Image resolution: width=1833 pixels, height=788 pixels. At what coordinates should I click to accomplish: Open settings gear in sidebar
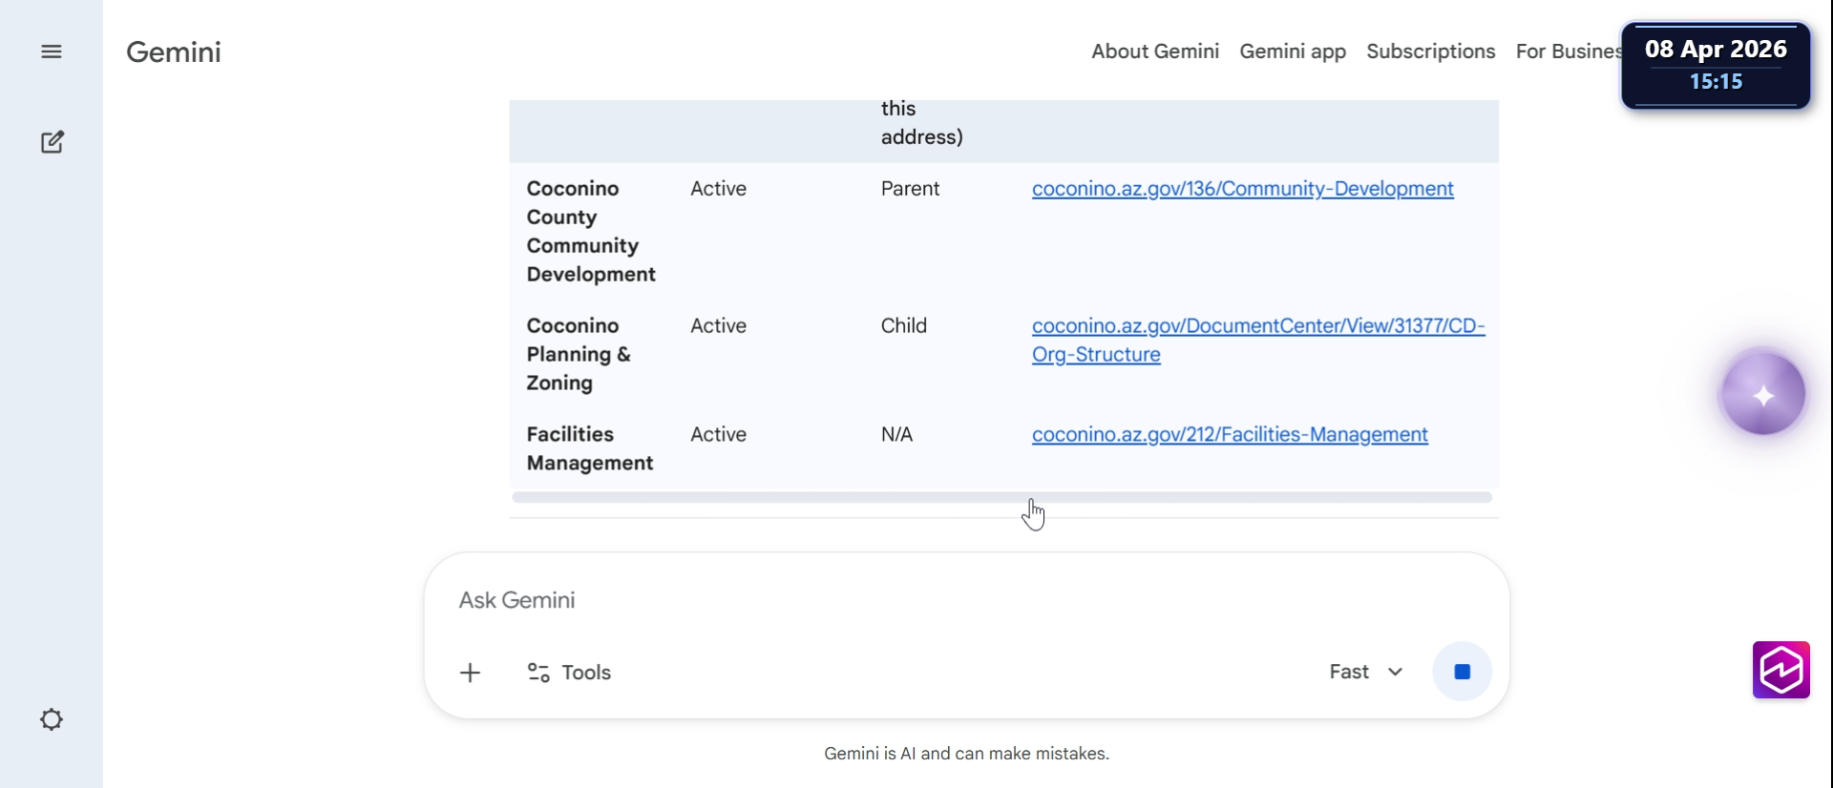[52, 719]
